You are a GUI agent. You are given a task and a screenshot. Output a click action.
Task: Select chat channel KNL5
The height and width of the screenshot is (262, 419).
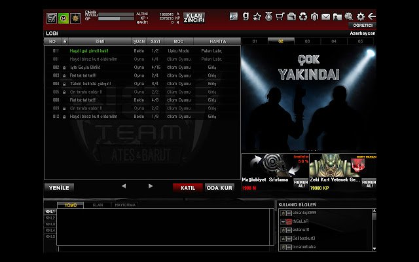pos(50,236)
